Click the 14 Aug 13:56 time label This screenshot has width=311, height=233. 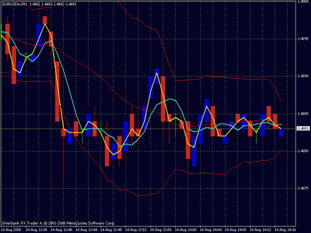161,230
